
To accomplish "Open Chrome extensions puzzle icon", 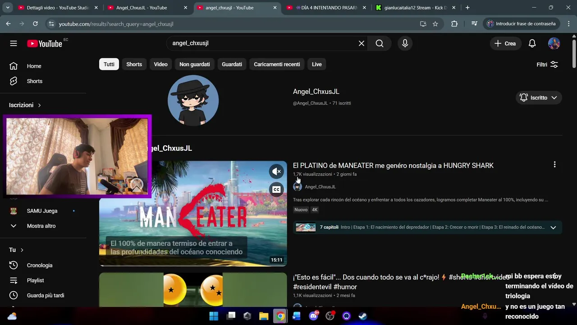I will 454,24.
